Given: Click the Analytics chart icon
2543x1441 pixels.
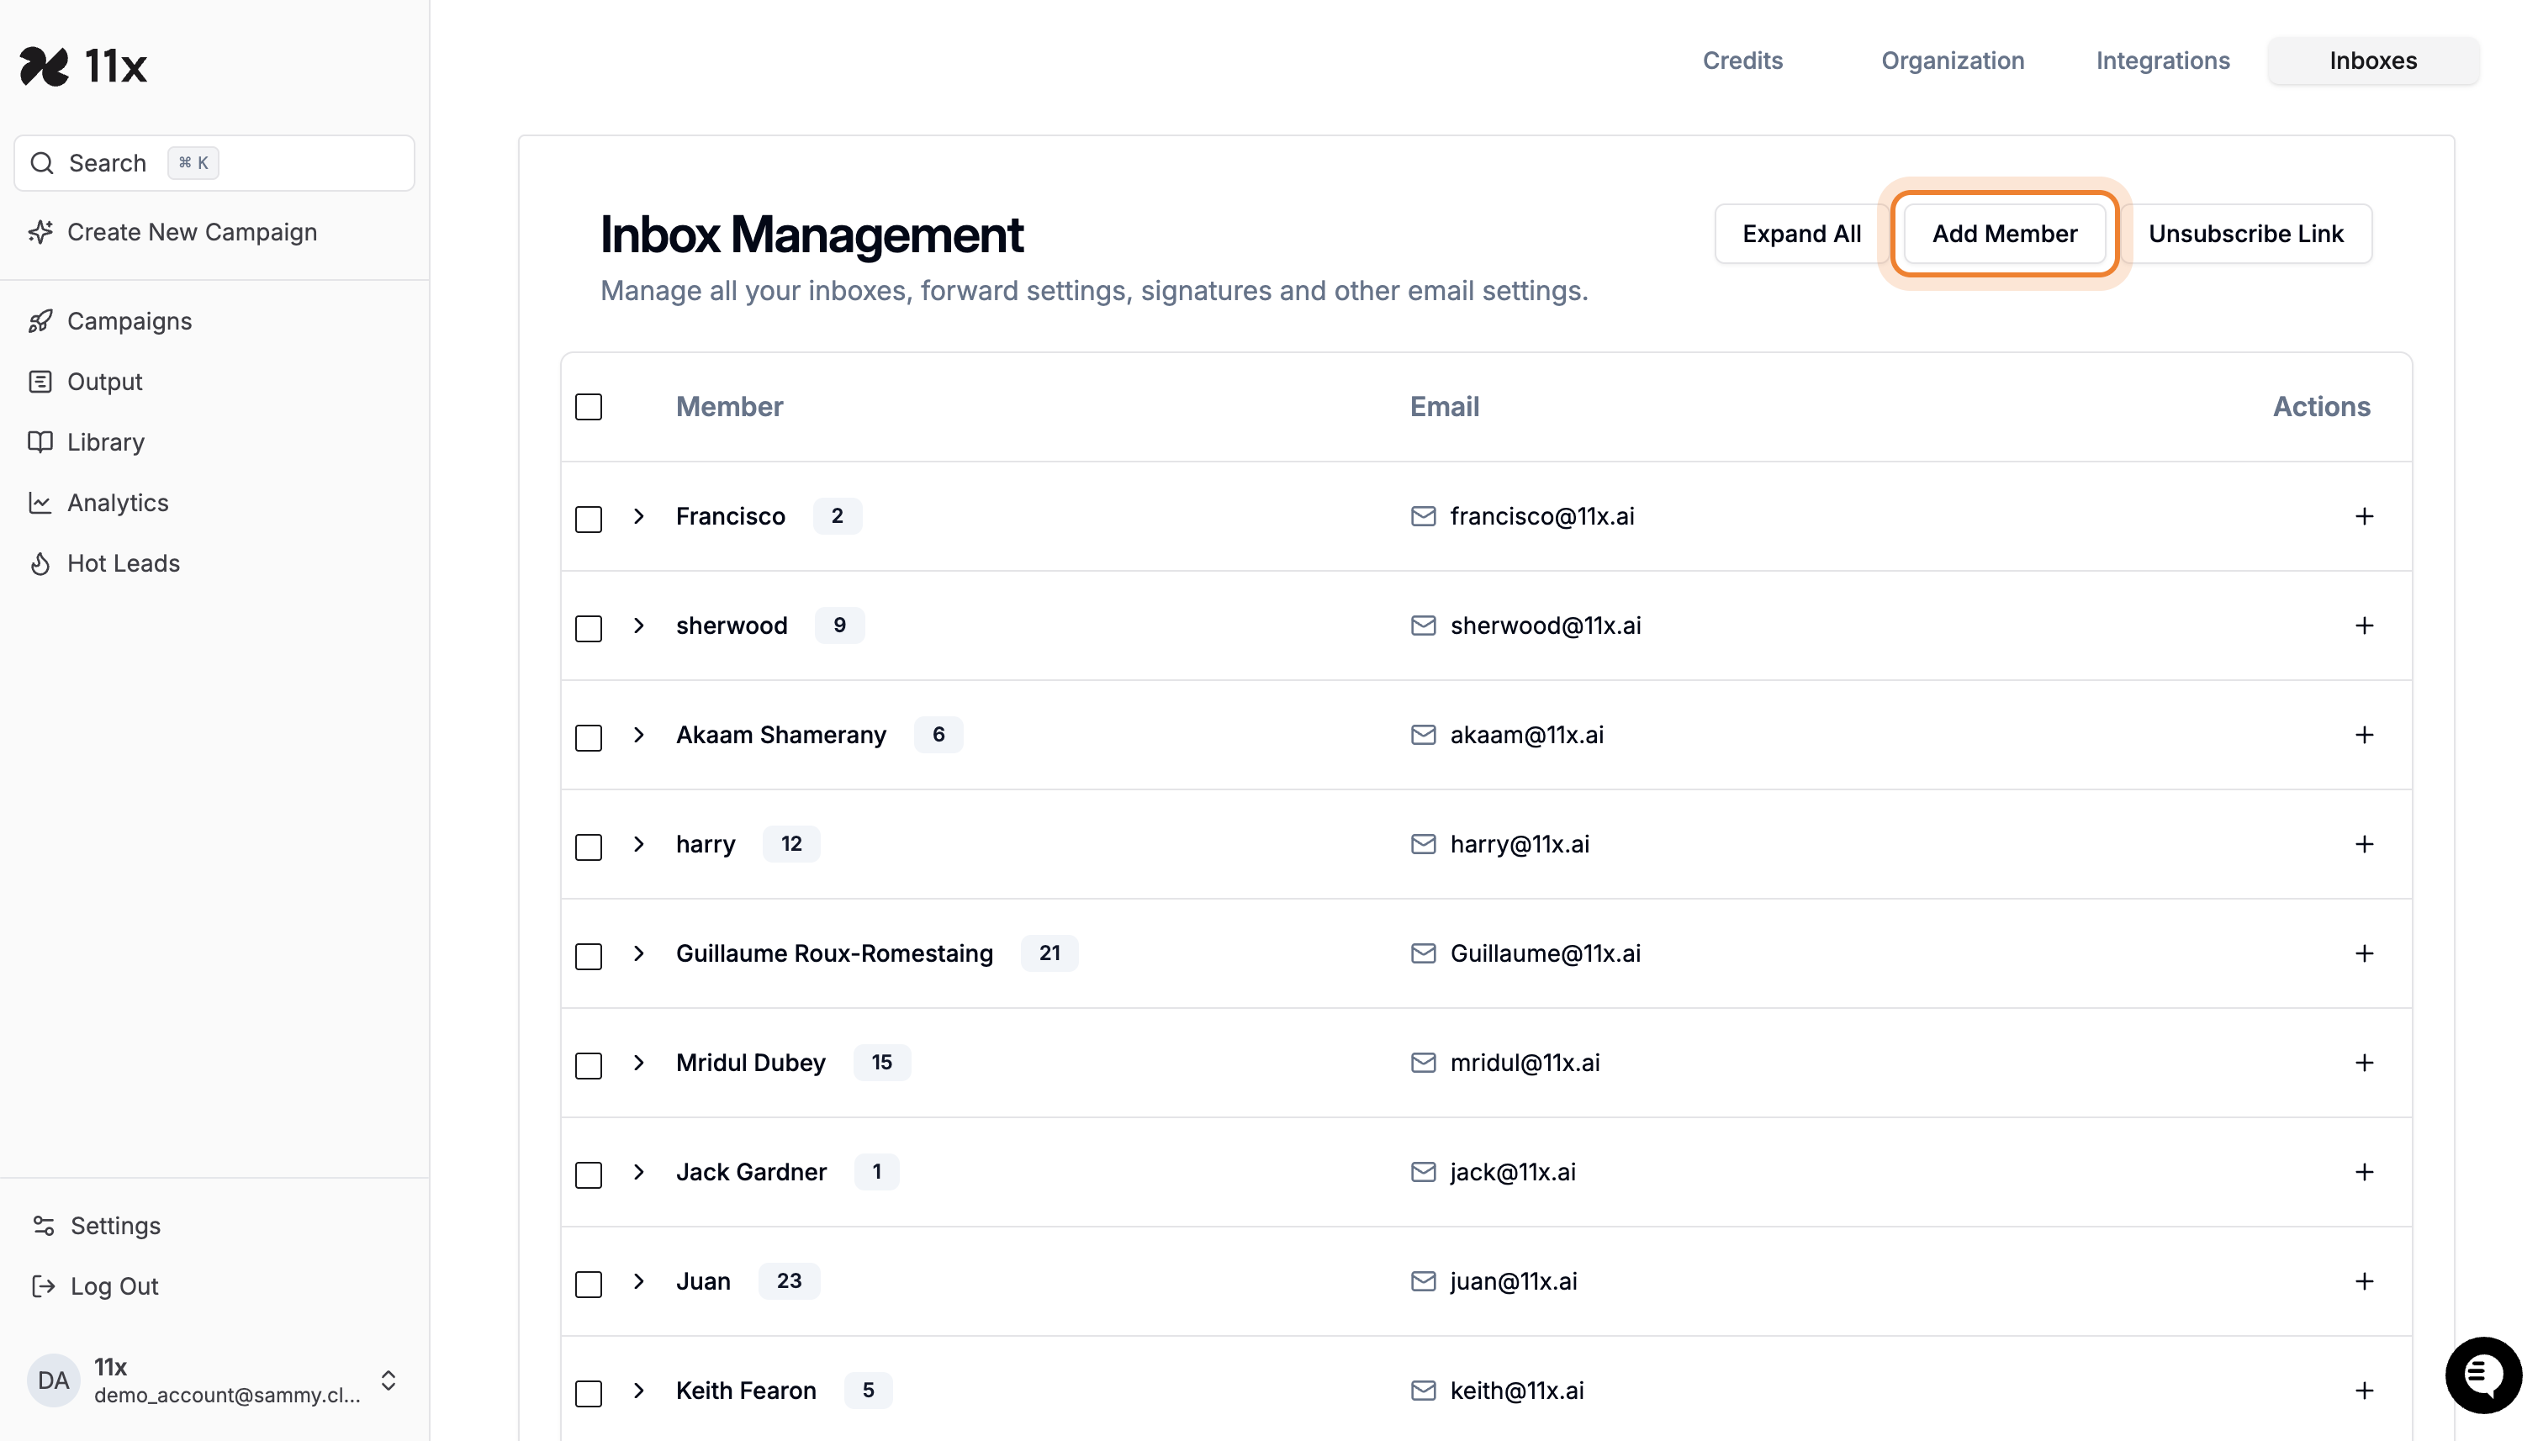Looking at the screenshot, I should click(x=40, y=503).
